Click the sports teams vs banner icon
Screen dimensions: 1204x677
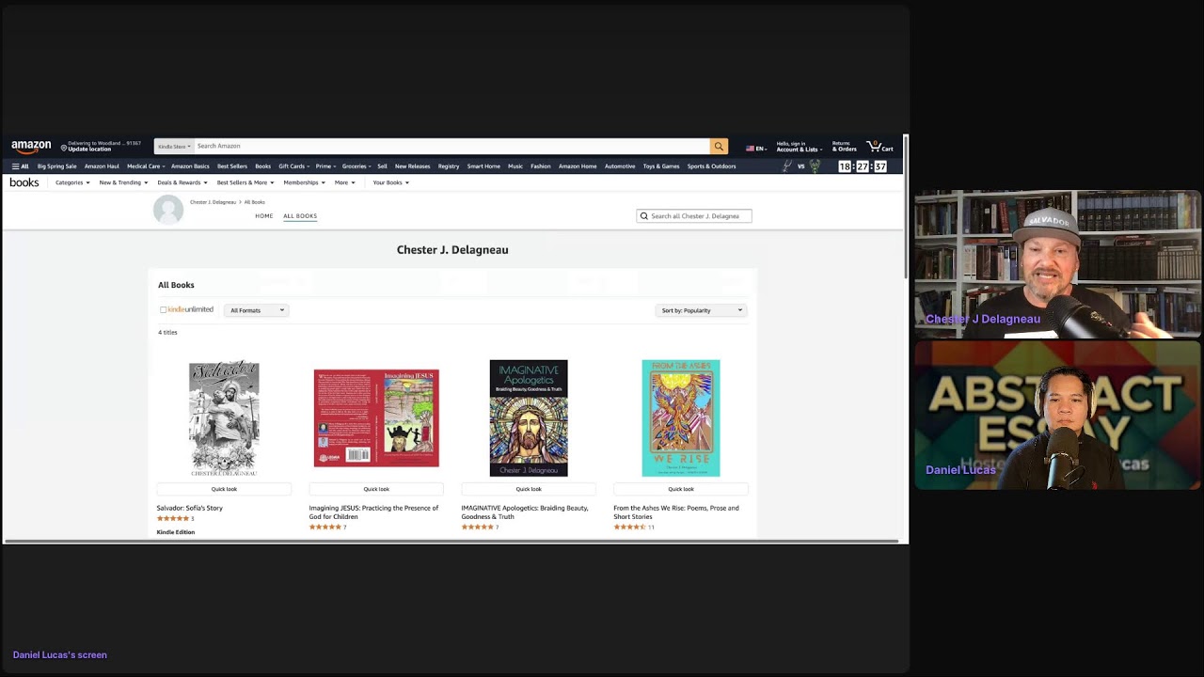(801, 166)
